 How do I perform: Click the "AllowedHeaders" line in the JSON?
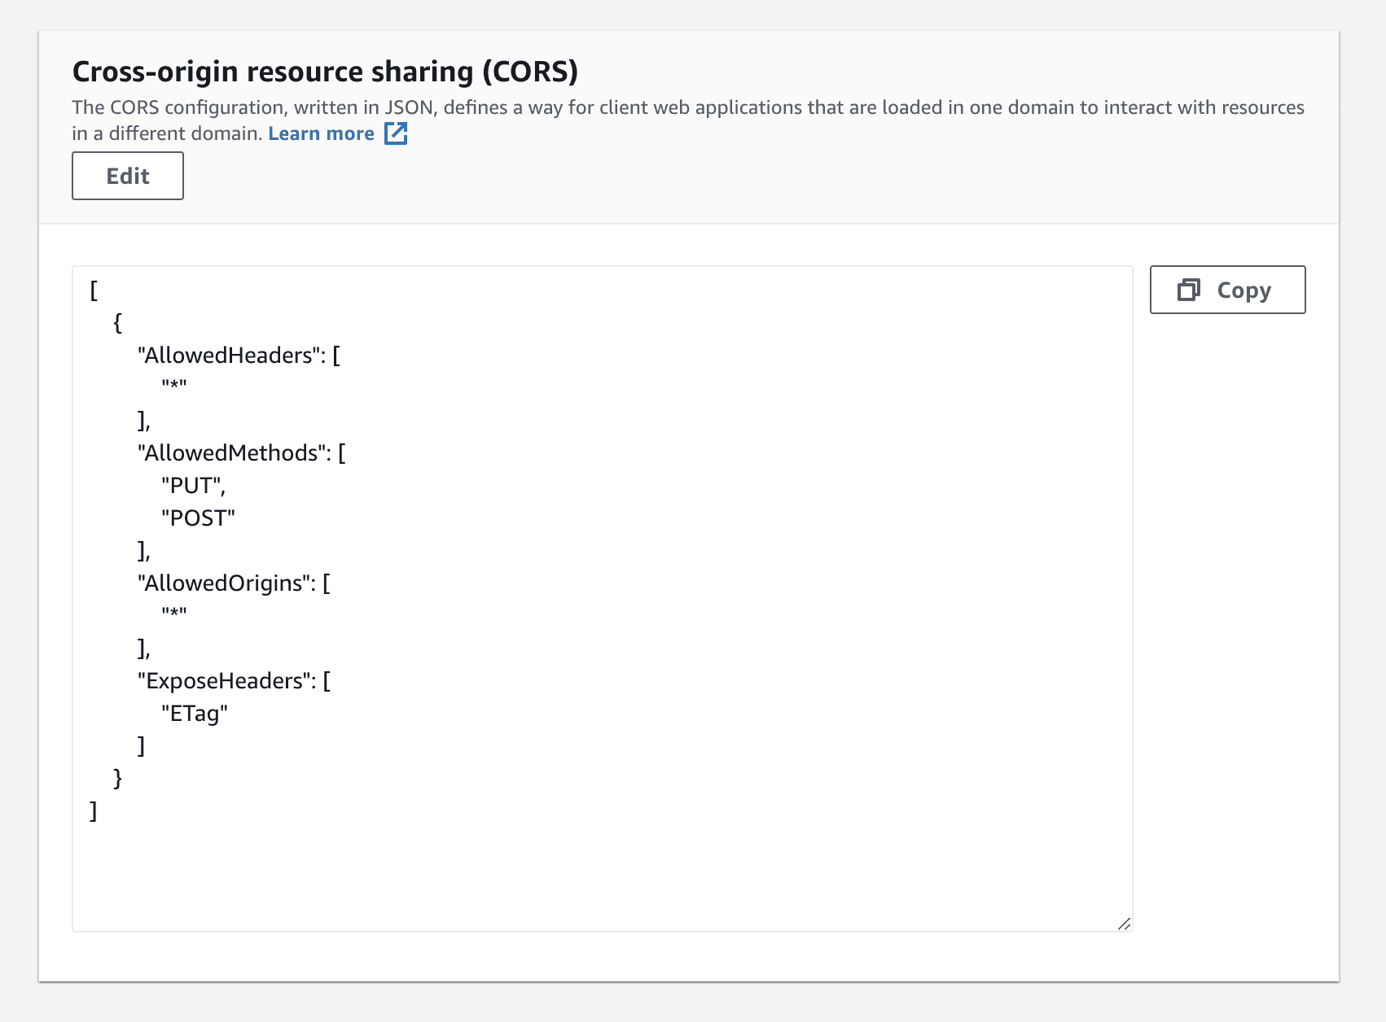(239, 356)
